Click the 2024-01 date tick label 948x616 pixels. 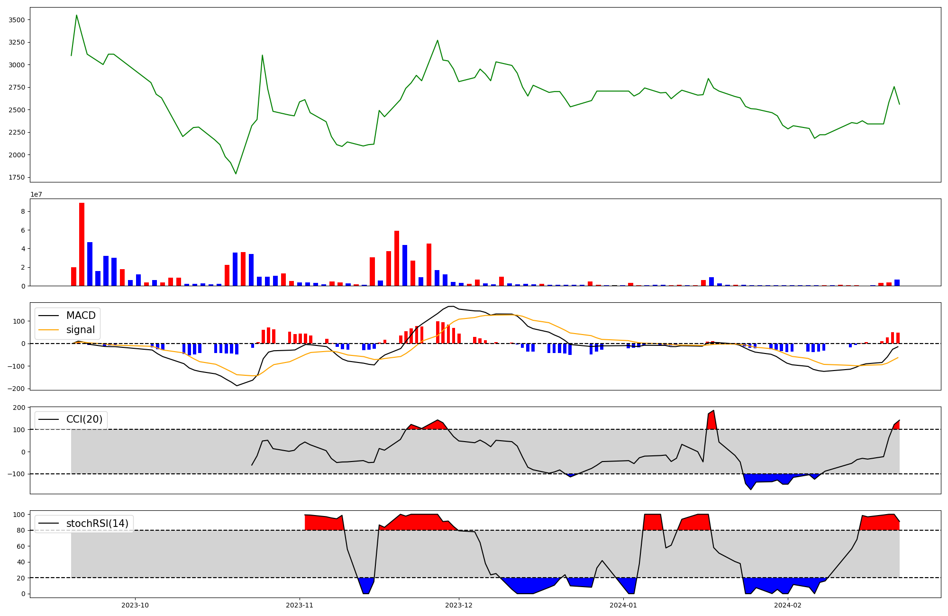[x=623, y=605]
